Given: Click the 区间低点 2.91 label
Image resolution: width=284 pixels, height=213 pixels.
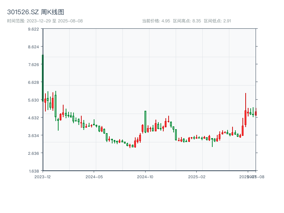Looking at the screenshot, I should pyautogui.click(x=217, y=21).
